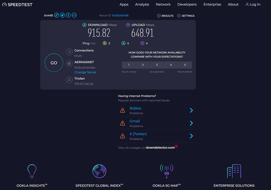This screenshot has height=190, width=271.
Task: Start a new test with GO
Action: click(x=54, y=63)
